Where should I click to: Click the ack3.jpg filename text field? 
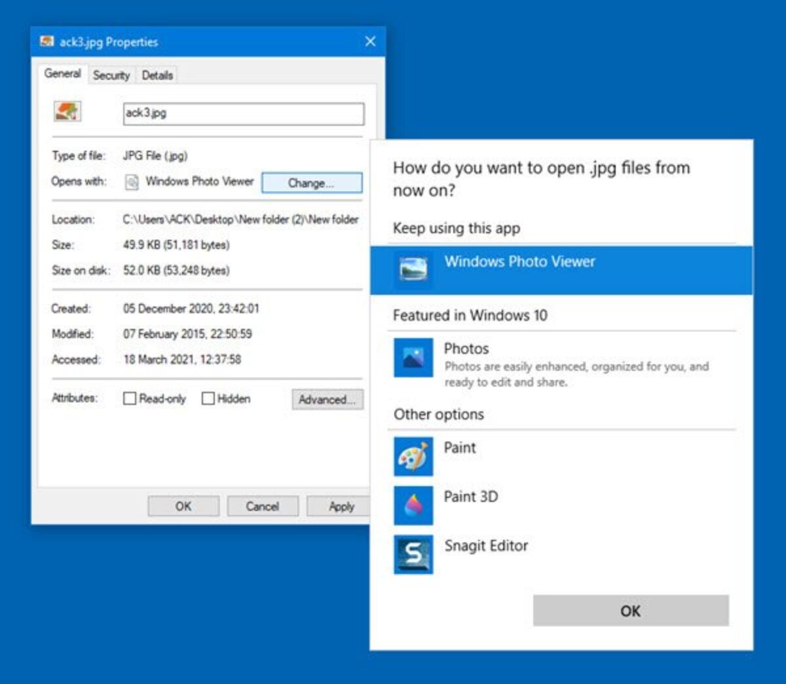point(244,113)
